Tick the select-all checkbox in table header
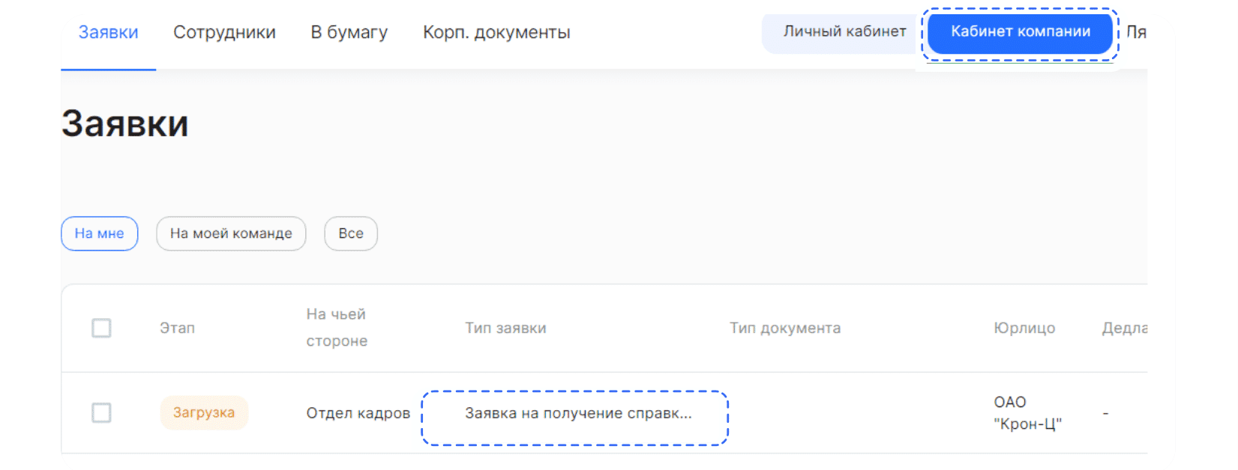1238x470 pixels. click(101, 328)
